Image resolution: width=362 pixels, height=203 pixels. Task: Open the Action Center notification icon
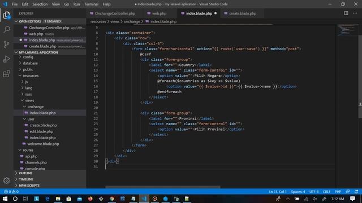352,198
